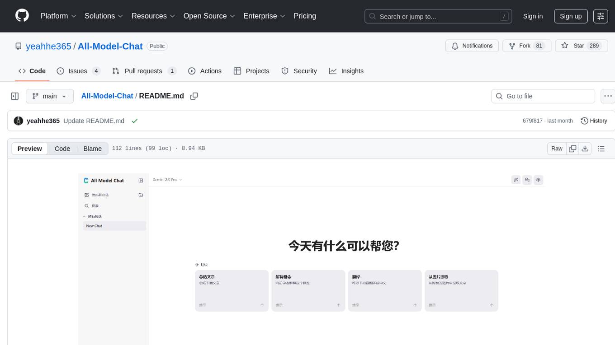Download the raw file
Screen dimensions: 615x345
pyautogui.click(x=585, y=149)
